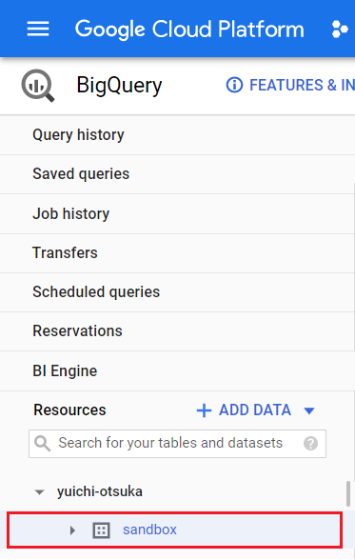This screenshot has height=560, width=355.
Task: Expand the sandbox dataset tree arrow
Action: click(x=72, y=530)
